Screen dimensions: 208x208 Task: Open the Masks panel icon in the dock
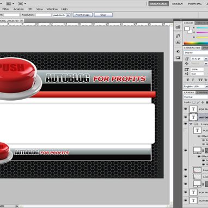click(178, 58)
